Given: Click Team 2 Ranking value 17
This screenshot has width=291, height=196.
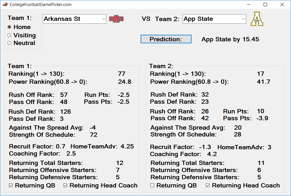Looking at the screenshot, I should [x=261, y=74].
